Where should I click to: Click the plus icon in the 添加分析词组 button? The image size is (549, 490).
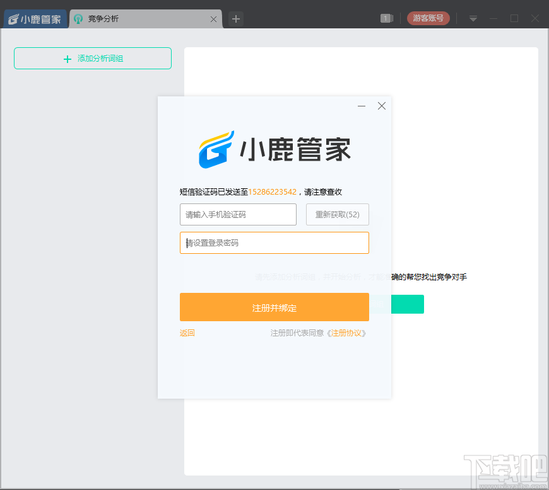(67, 59)
